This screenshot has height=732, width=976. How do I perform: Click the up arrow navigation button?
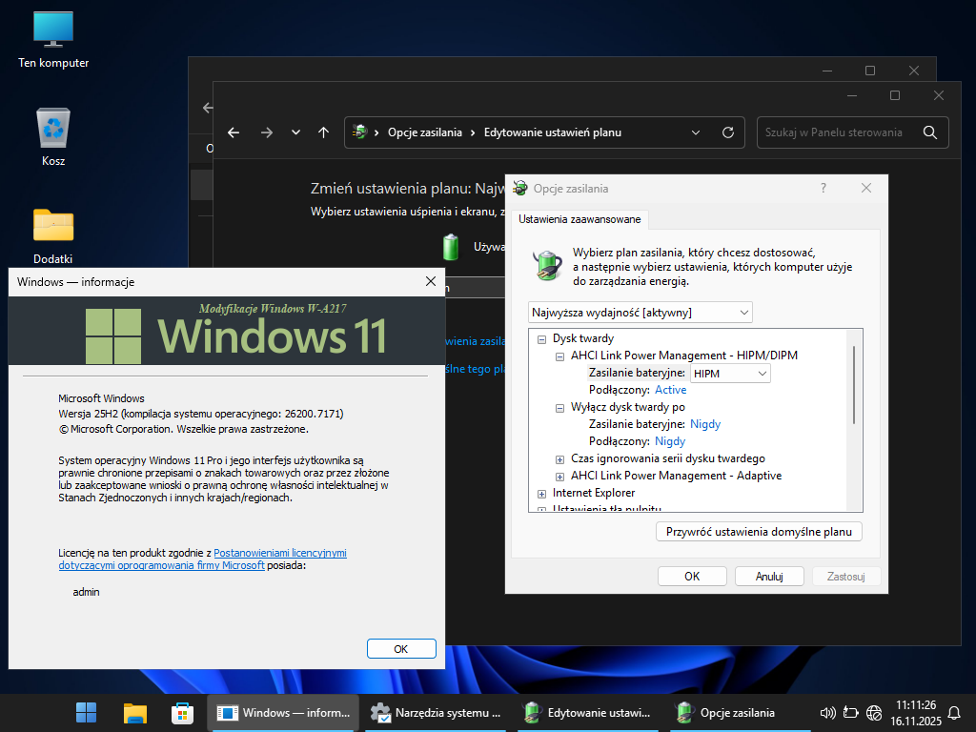point(324,132)
